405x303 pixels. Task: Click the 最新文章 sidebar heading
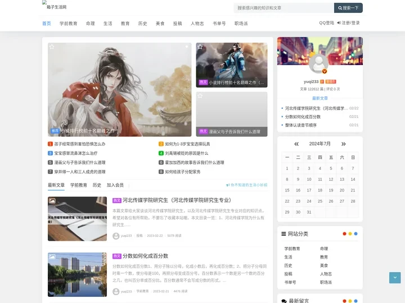[320, 98]
